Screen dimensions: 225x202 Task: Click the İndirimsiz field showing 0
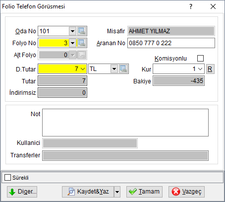(62, 93)
